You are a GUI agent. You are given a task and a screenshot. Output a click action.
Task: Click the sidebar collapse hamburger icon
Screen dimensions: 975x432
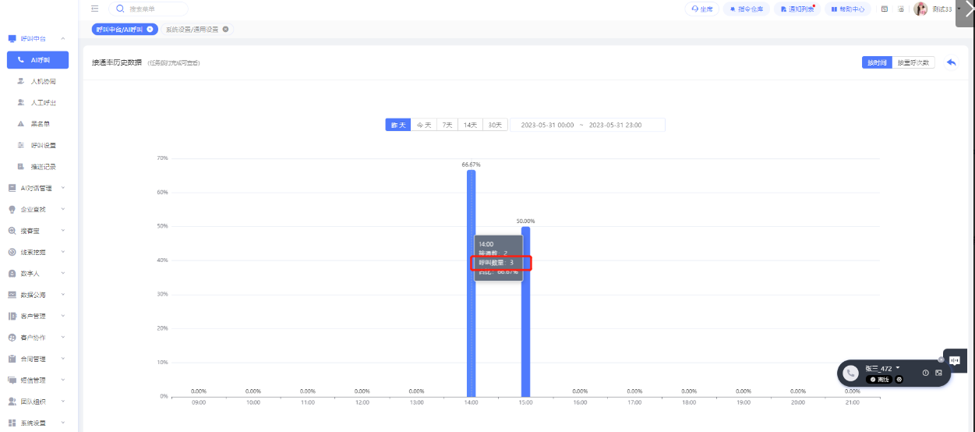point(94,9)
